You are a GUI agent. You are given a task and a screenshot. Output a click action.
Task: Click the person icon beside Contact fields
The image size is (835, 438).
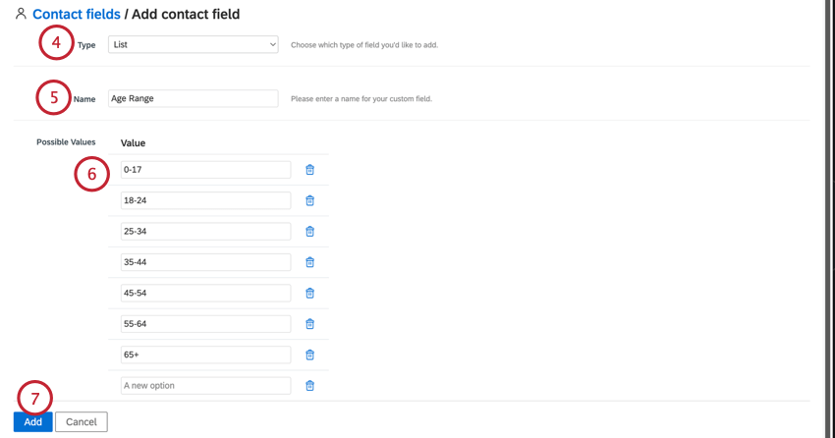coord(21,14)
